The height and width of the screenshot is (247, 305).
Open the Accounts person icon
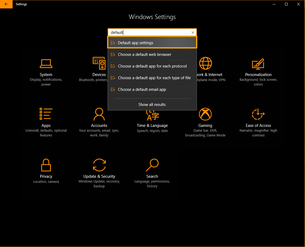point(99,114)
